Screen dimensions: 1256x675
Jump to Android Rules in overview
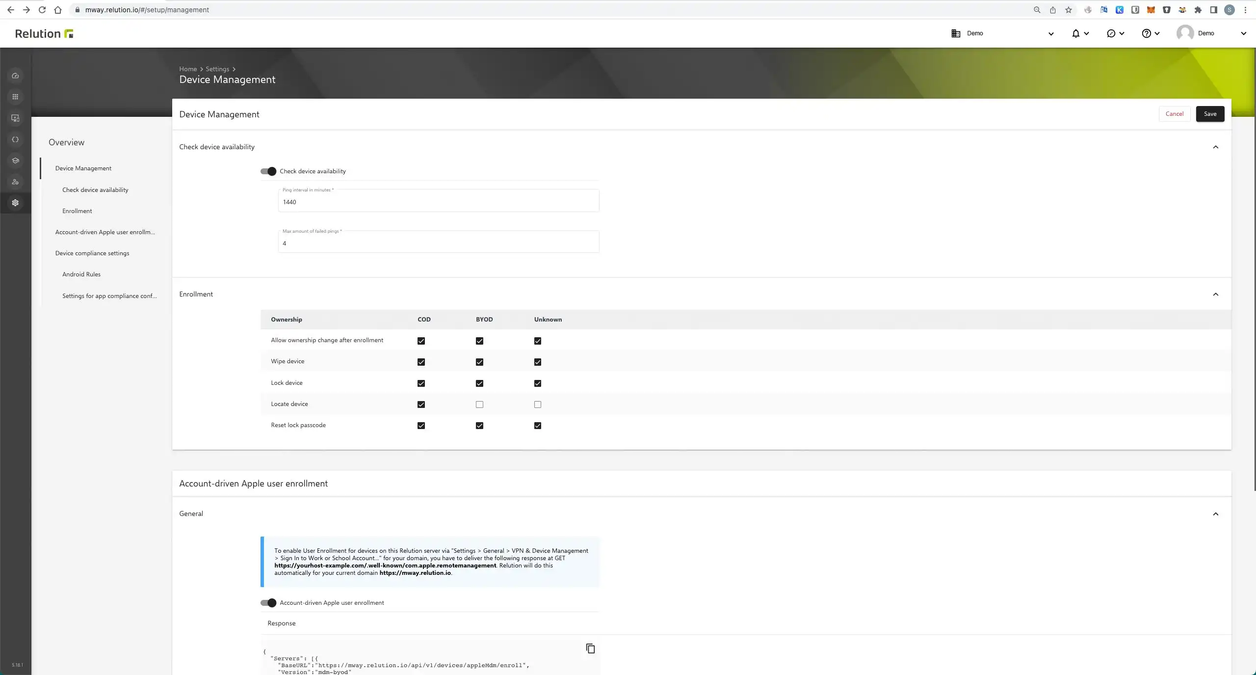[x=81, y=274]
